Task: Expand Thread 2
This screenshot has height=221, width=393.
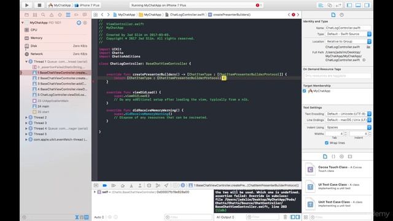Action: coord(26,117)
